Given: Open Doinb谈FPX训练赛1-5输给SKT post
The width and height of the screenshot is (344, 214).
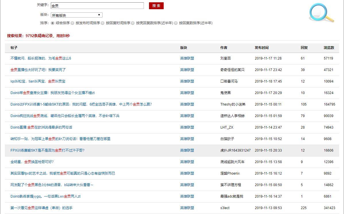Looking at the screenshot, I should pyautogui.click(x=81, y=104).
